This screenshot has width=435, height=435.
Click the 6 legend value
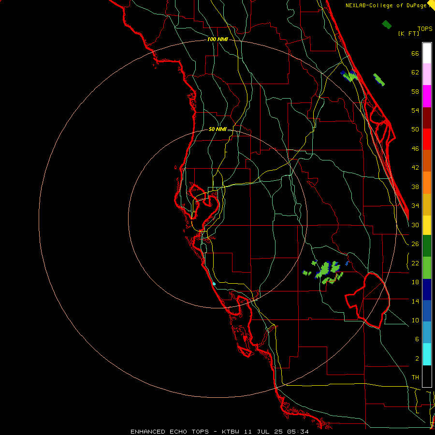pos(417,339)
